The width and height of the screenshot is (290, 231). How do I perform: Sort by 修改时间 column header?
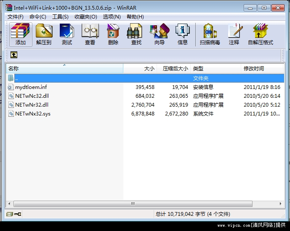262,69
